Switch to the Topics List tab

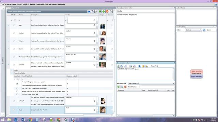(x=15, y=8)
